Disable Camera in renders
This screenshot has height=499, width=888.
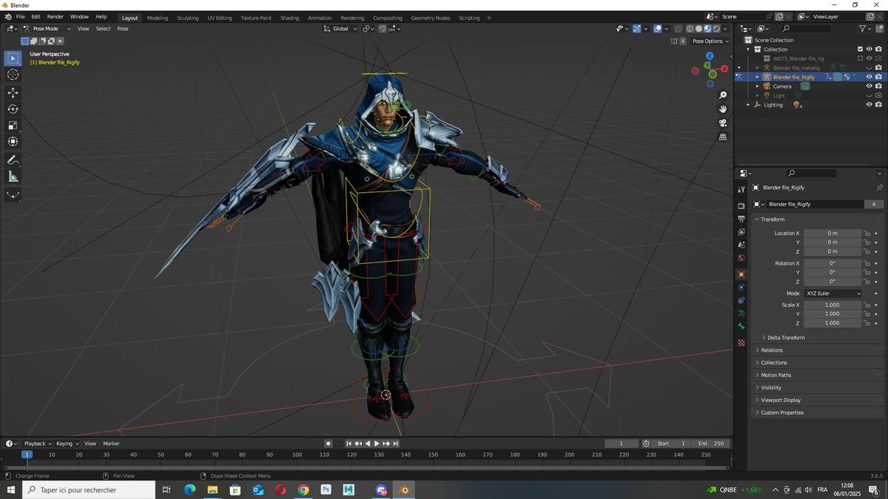click(878, 86)
